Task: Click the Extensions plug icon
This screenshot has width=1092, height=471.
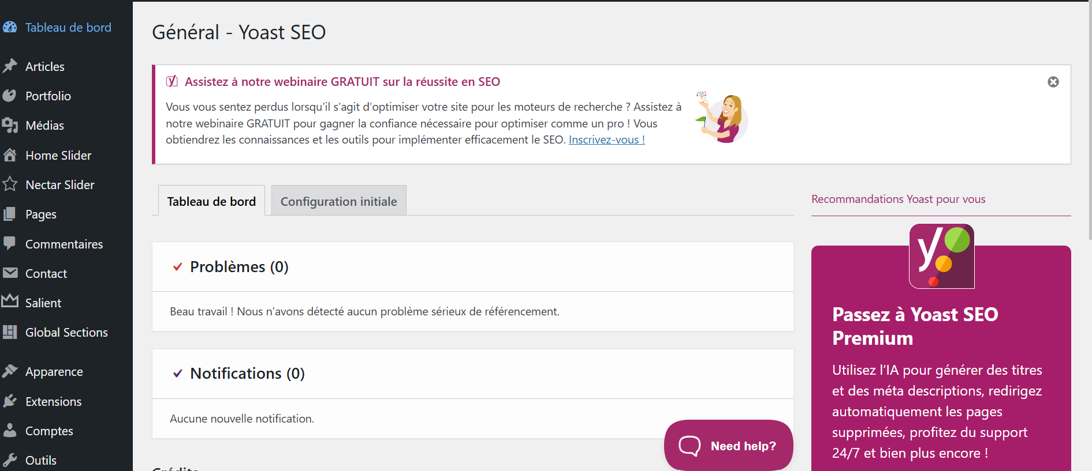Action: [x=10, y=401]
